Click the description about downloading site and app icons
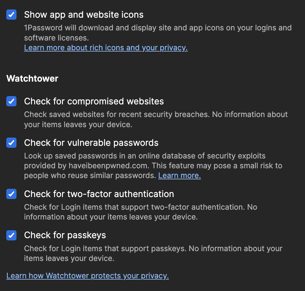 coord(158,28)
